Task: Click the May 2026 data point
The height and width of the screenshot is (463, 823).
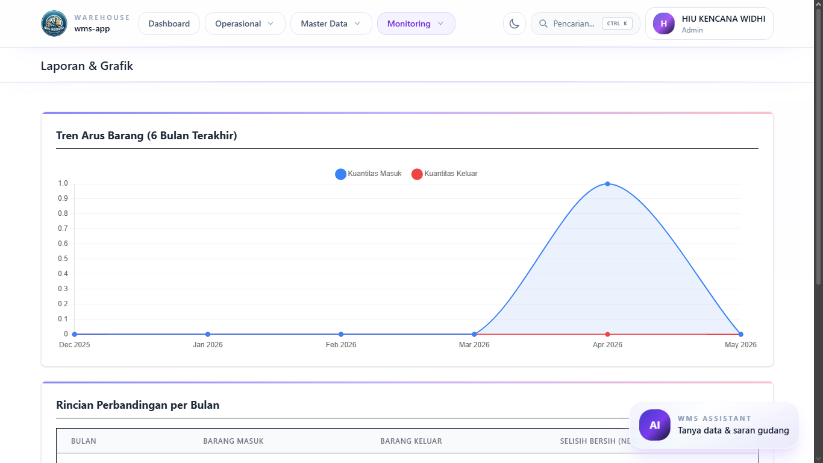Action: [740, 334]
